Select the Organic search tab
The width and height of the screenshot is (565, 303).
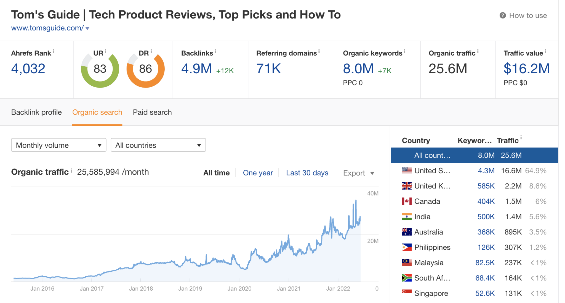[97, 112]
